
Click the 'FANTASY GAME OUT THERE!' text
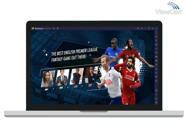69,58
